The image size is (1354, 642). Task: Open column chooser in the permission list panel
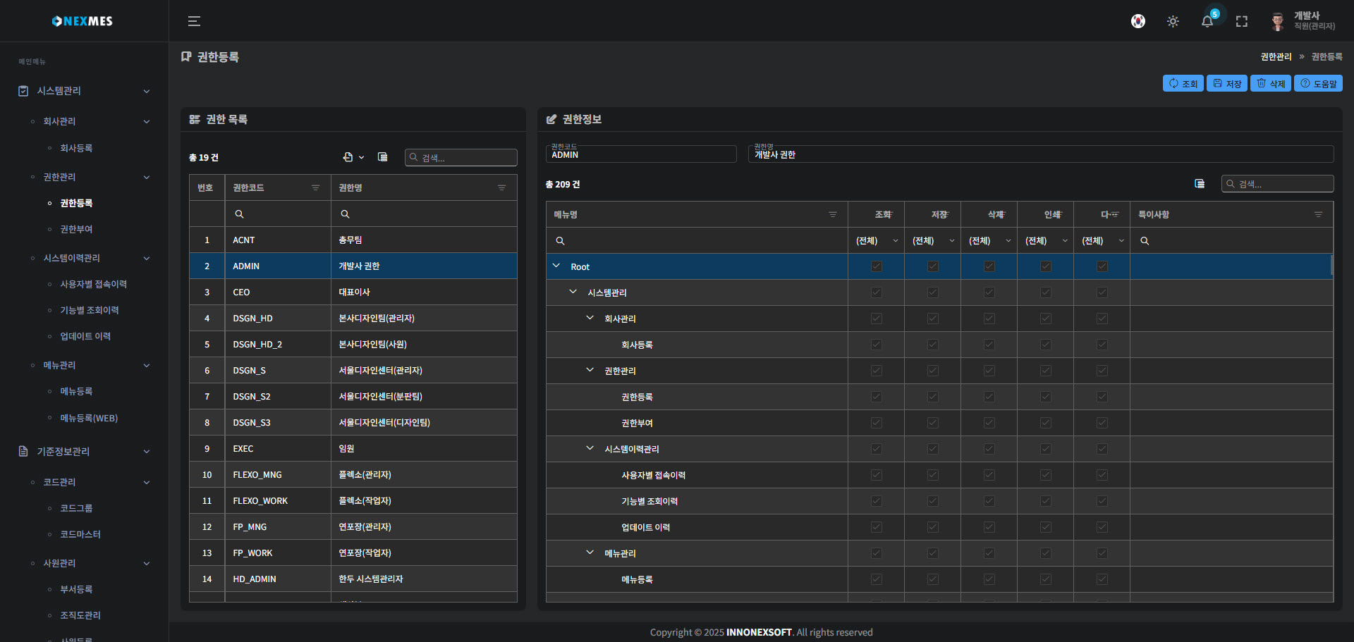[x=382, y=157]
